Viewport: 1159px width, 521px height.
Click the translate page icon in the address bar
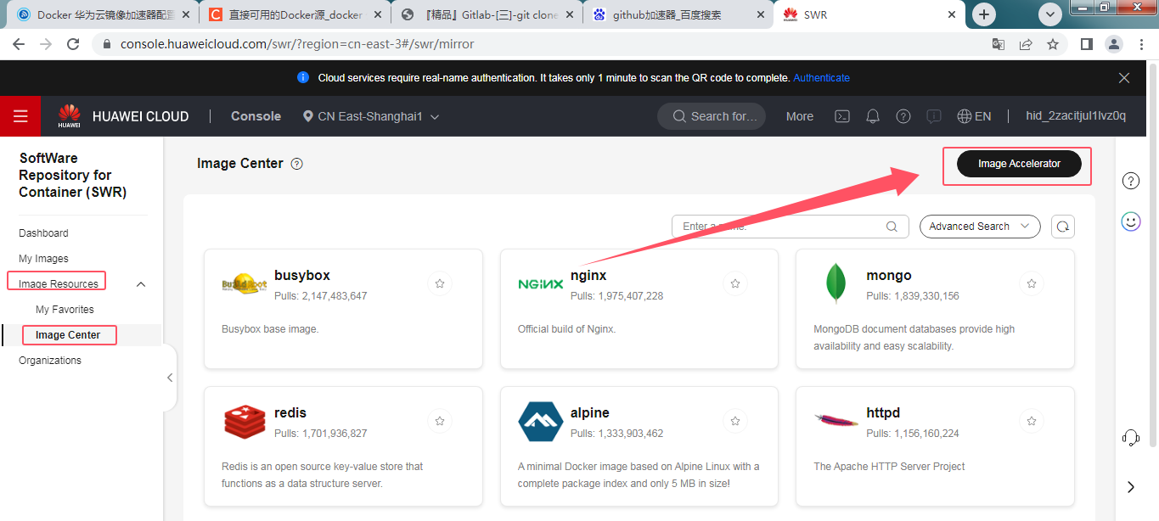pyautogui.click(x=999, y=44)
